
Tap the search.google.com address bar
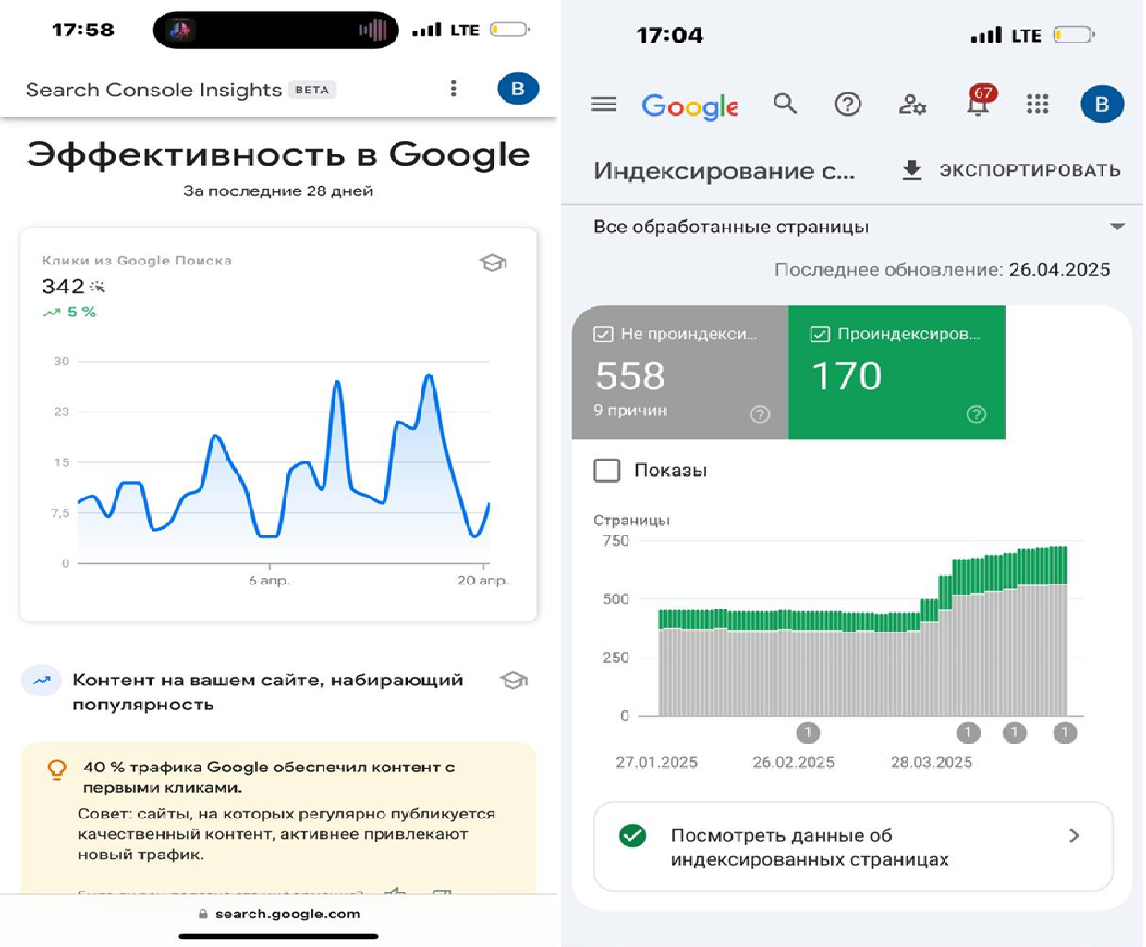(279, 914)
